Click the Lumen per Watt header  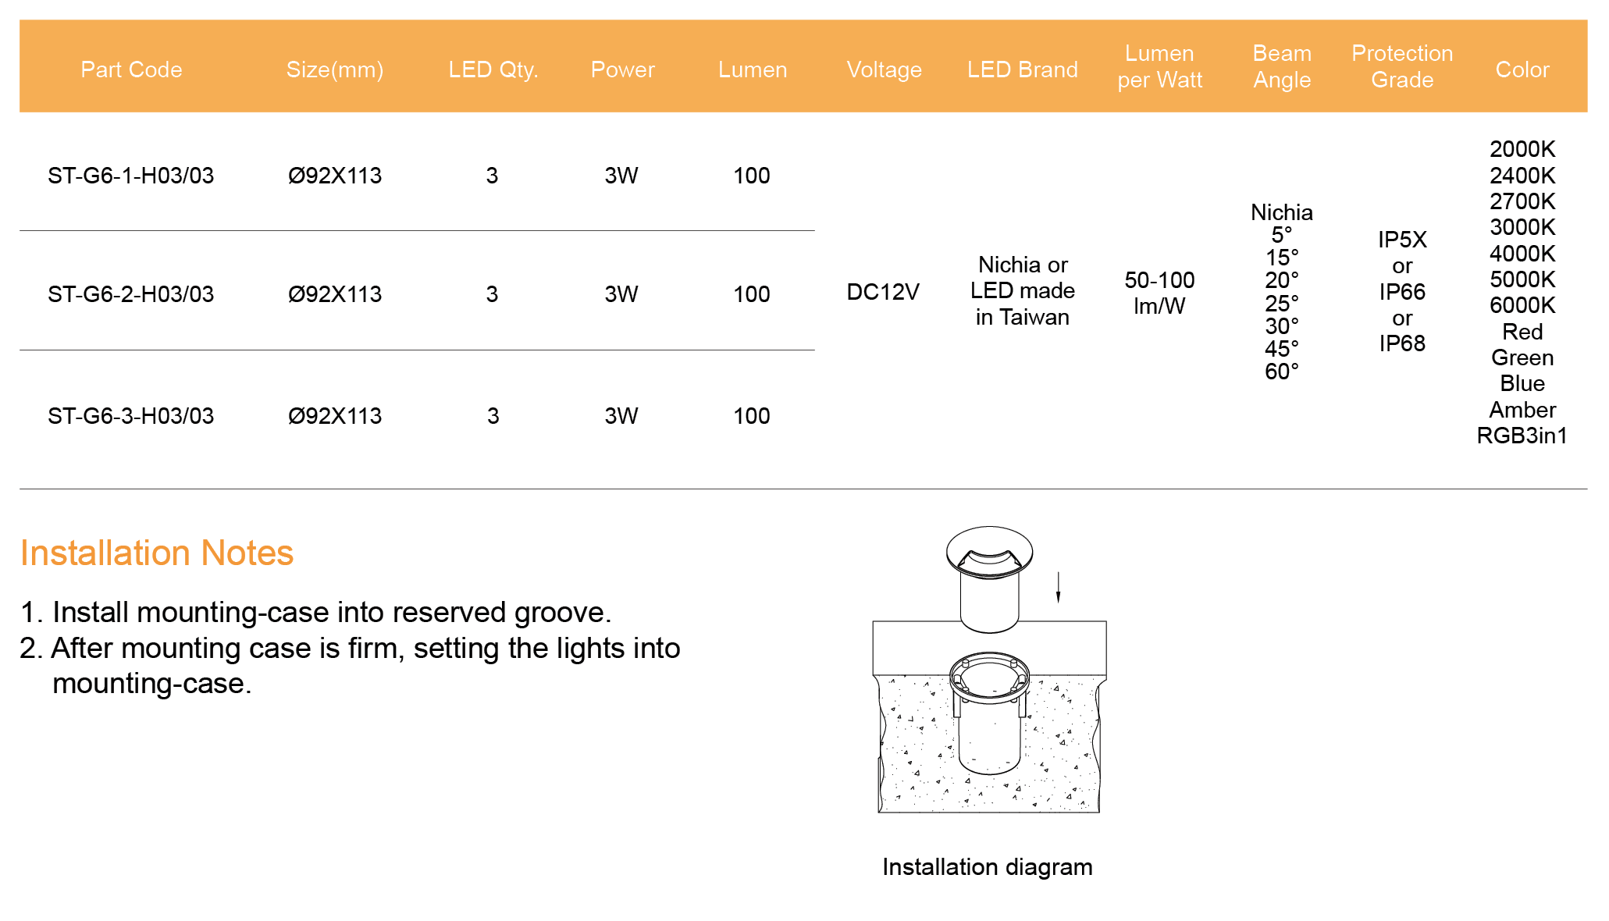tap(1159, 66)
